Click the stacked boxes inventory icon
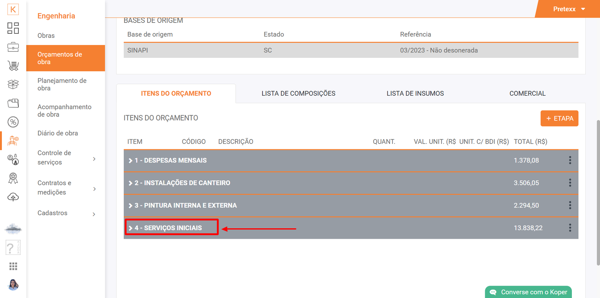 click(x=13, y=84)
